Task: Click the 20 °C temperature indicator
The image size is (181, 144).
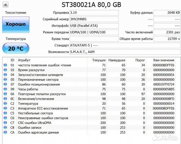Action: click(16, 48)
